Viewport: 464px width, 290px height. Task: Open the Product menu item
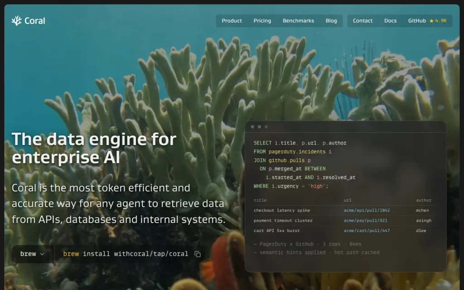(x=232, y=21)
